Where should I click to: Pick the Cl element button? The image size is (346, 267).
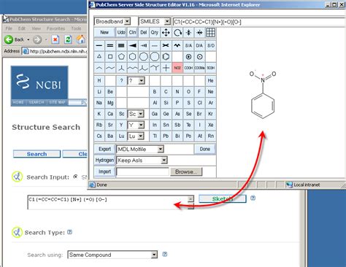point(199,103)
